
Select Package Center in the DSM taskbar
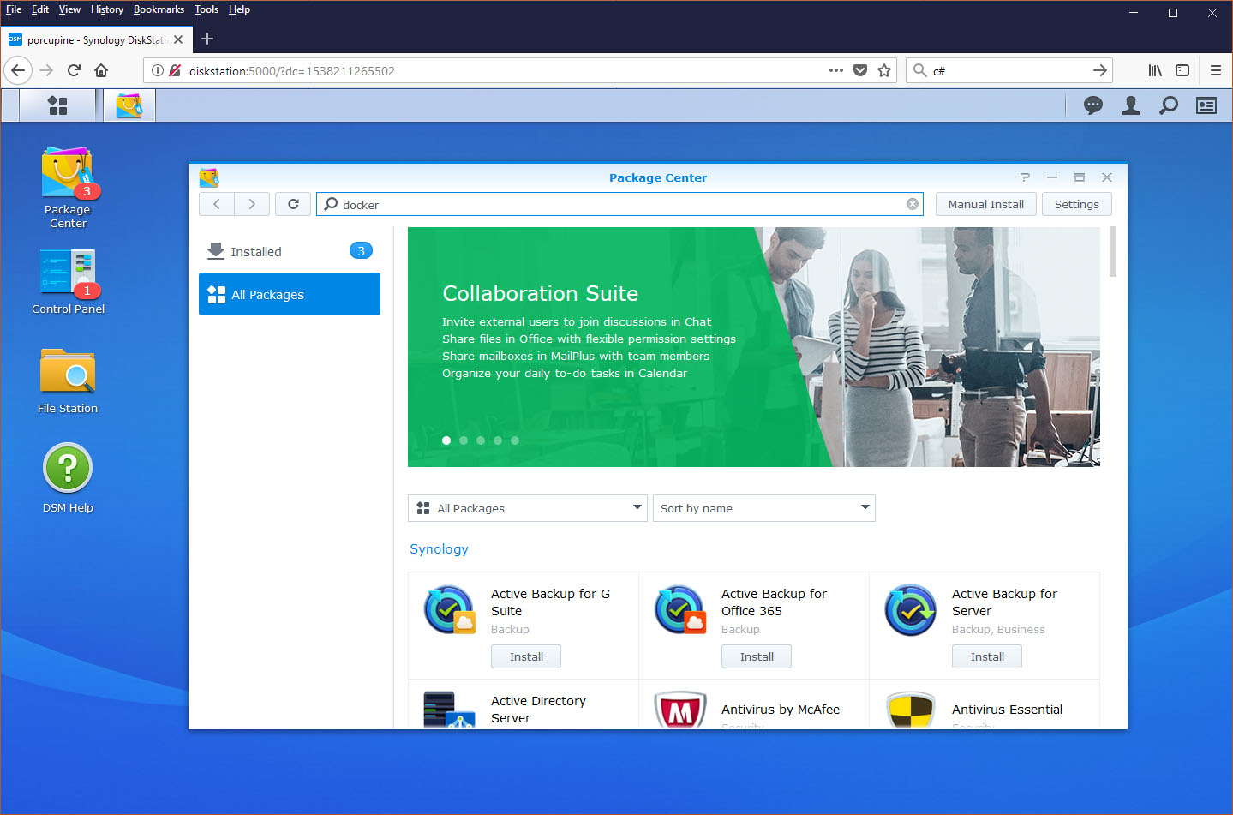point(129,105)
